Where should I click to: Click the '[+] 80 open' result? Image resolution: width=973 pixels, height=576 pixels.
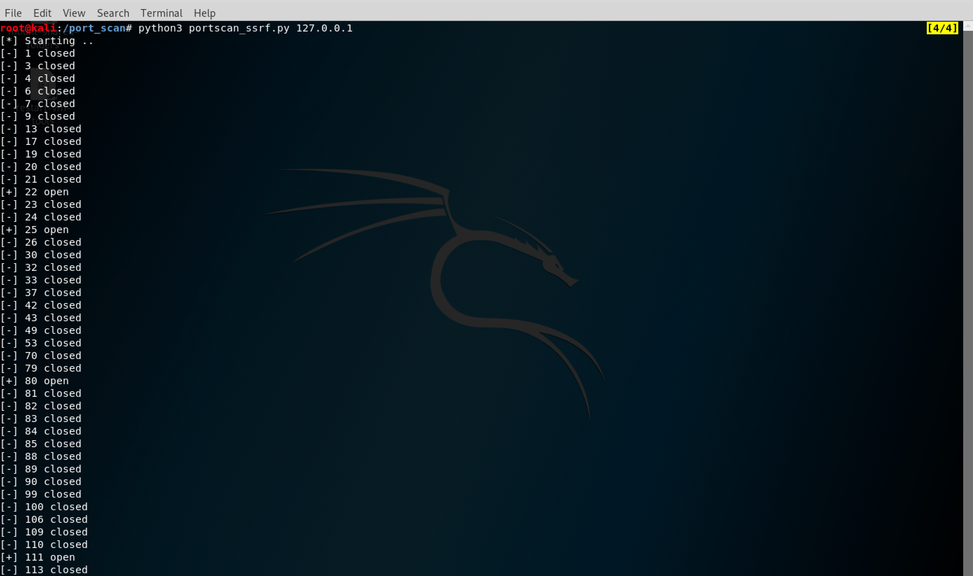35,381
